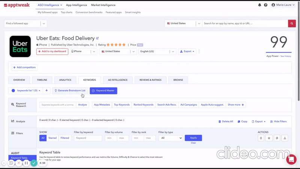Click Hide Filters

tap(278, 121)
